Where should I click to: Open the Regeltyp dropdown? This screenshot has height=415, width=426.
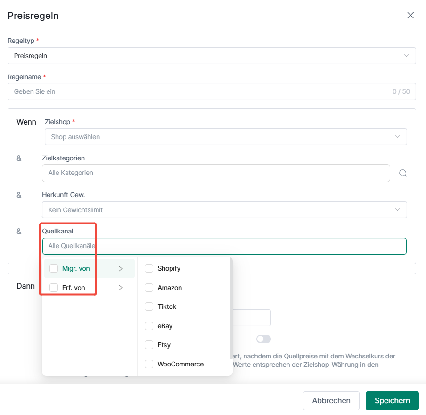tap(212, 56)
